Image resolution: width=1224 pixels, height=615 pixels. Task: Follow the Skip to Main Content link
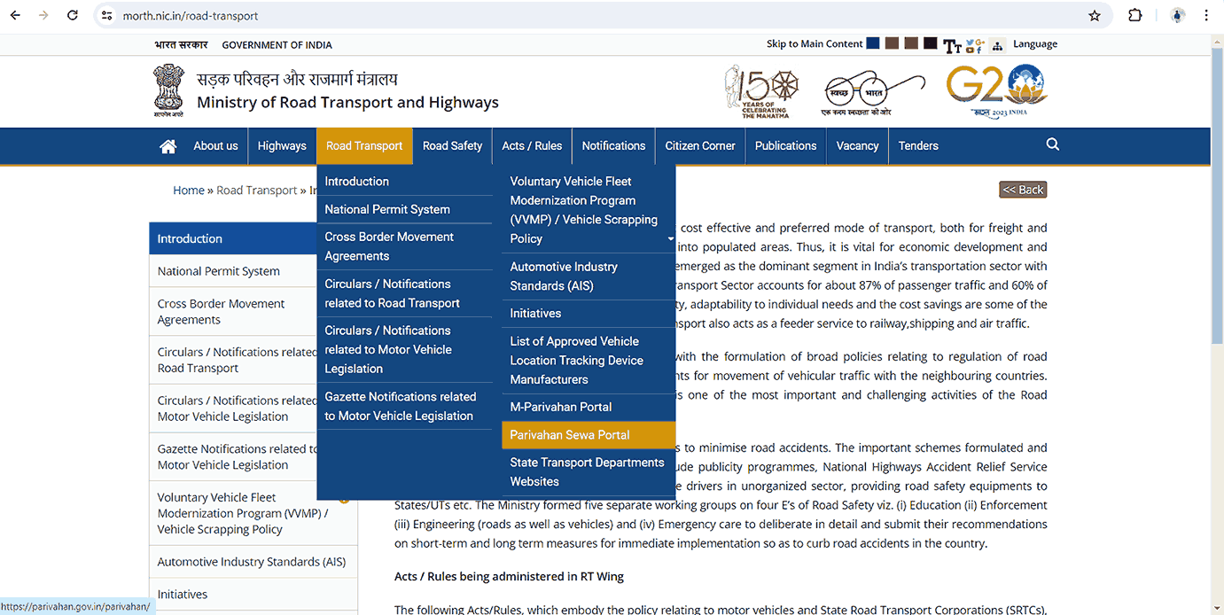(815, 44)
